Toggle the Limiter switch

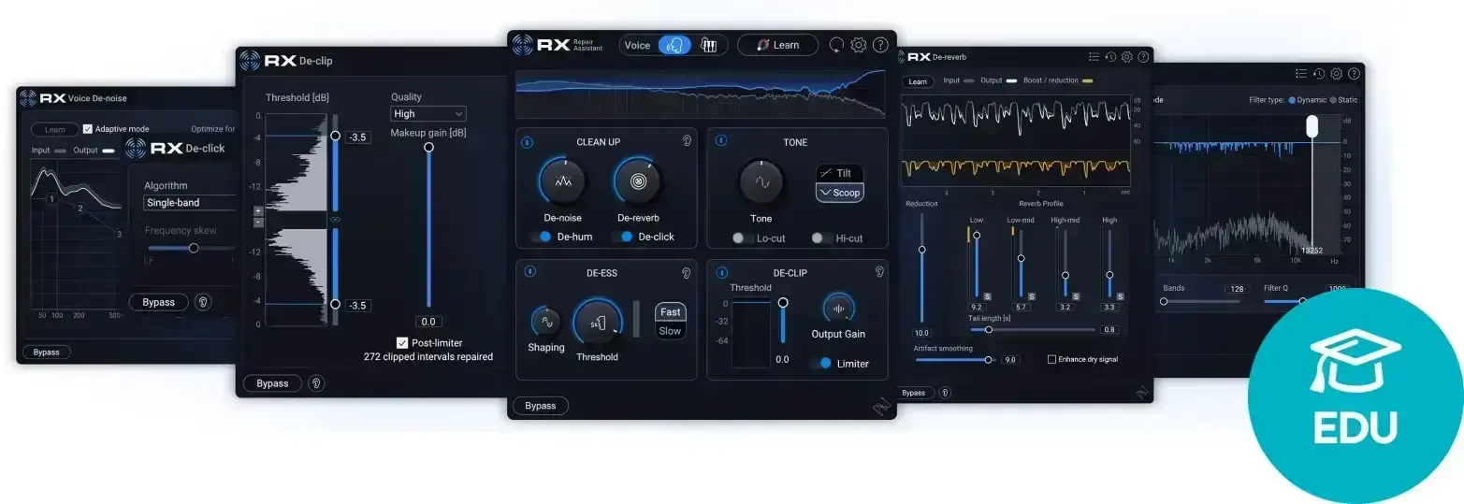(820, 364)
